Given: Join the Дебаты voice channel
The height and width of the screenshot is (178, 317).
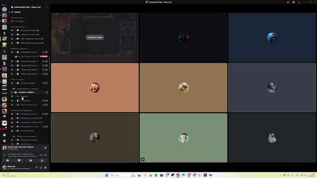Looking at the screenshot, I should (29, 96).
